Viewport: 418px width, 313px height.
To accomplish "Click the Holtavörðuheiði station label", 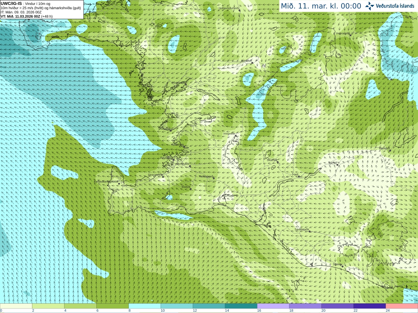I will [x=229, y=8].
